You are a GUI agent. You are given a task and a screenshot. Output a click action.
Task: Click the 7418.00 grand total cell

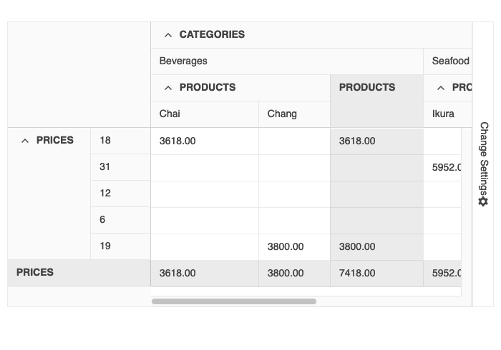[x=357, y=273]
